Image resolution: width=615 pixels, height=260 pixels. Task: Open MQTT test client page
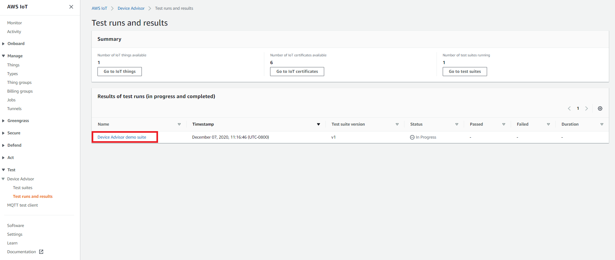pos(22,205)
